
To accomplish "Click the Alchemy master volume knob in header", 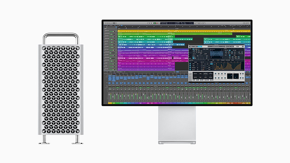I will 243,47.
